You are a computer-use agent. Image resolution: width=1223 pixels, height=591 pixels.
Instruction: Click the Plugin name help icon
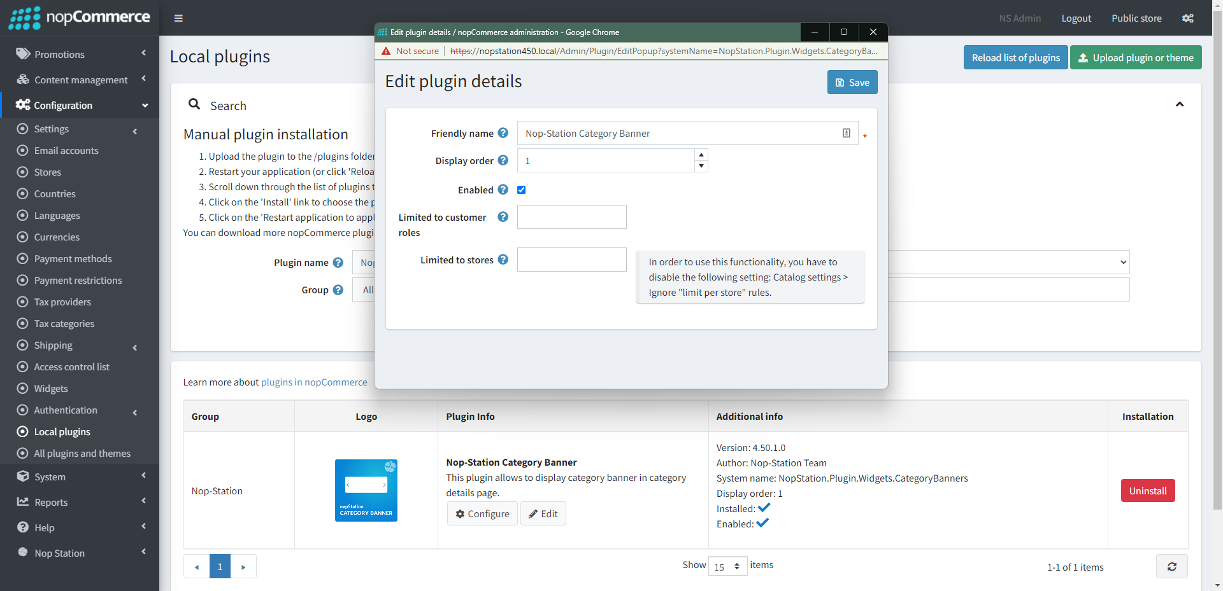[338, 263]
